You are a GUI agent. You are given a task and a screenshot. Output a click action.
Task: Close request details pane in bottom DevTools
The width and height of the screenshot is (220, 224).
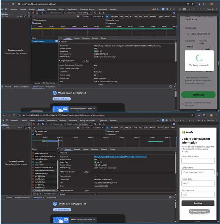[x=62, y=149]
